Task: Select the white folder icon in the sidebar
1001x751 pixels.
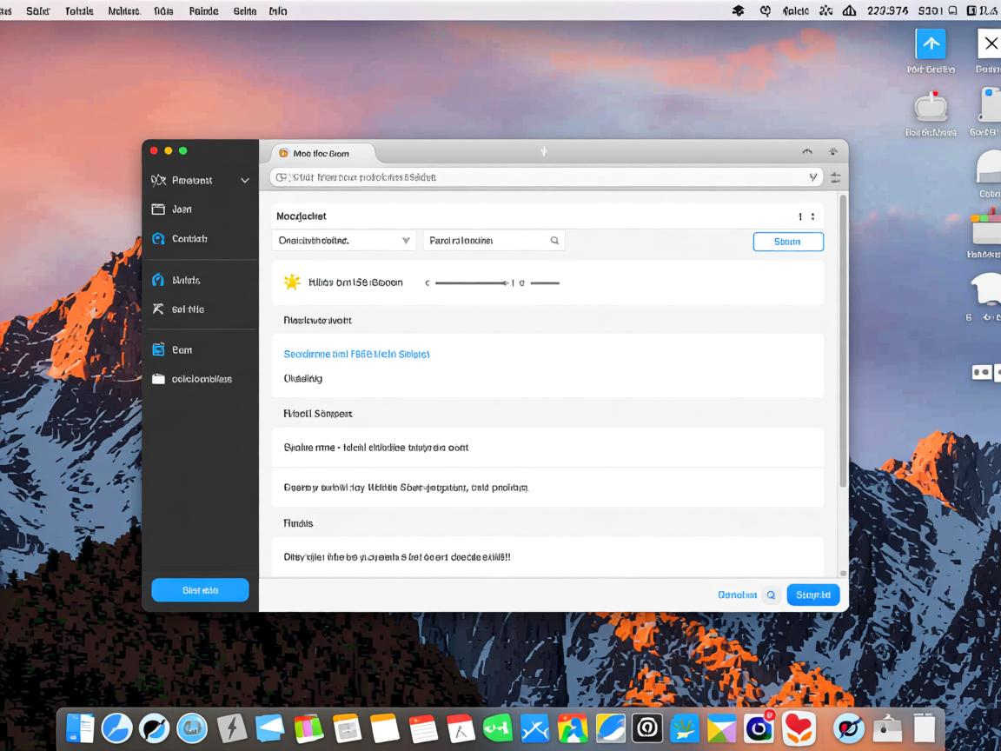Action: [x=158, y=379]
